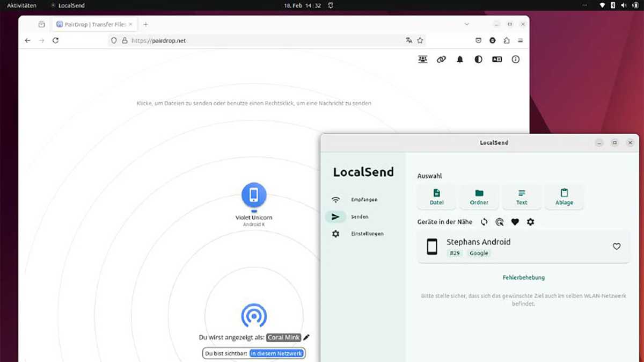Open the Firefox application menu

pyautogui.click(x=519, y=40)
